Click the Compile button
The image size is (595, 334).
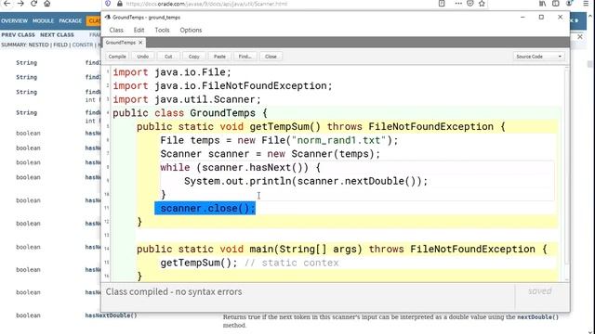pyautogui.click(x=117, y=57)
